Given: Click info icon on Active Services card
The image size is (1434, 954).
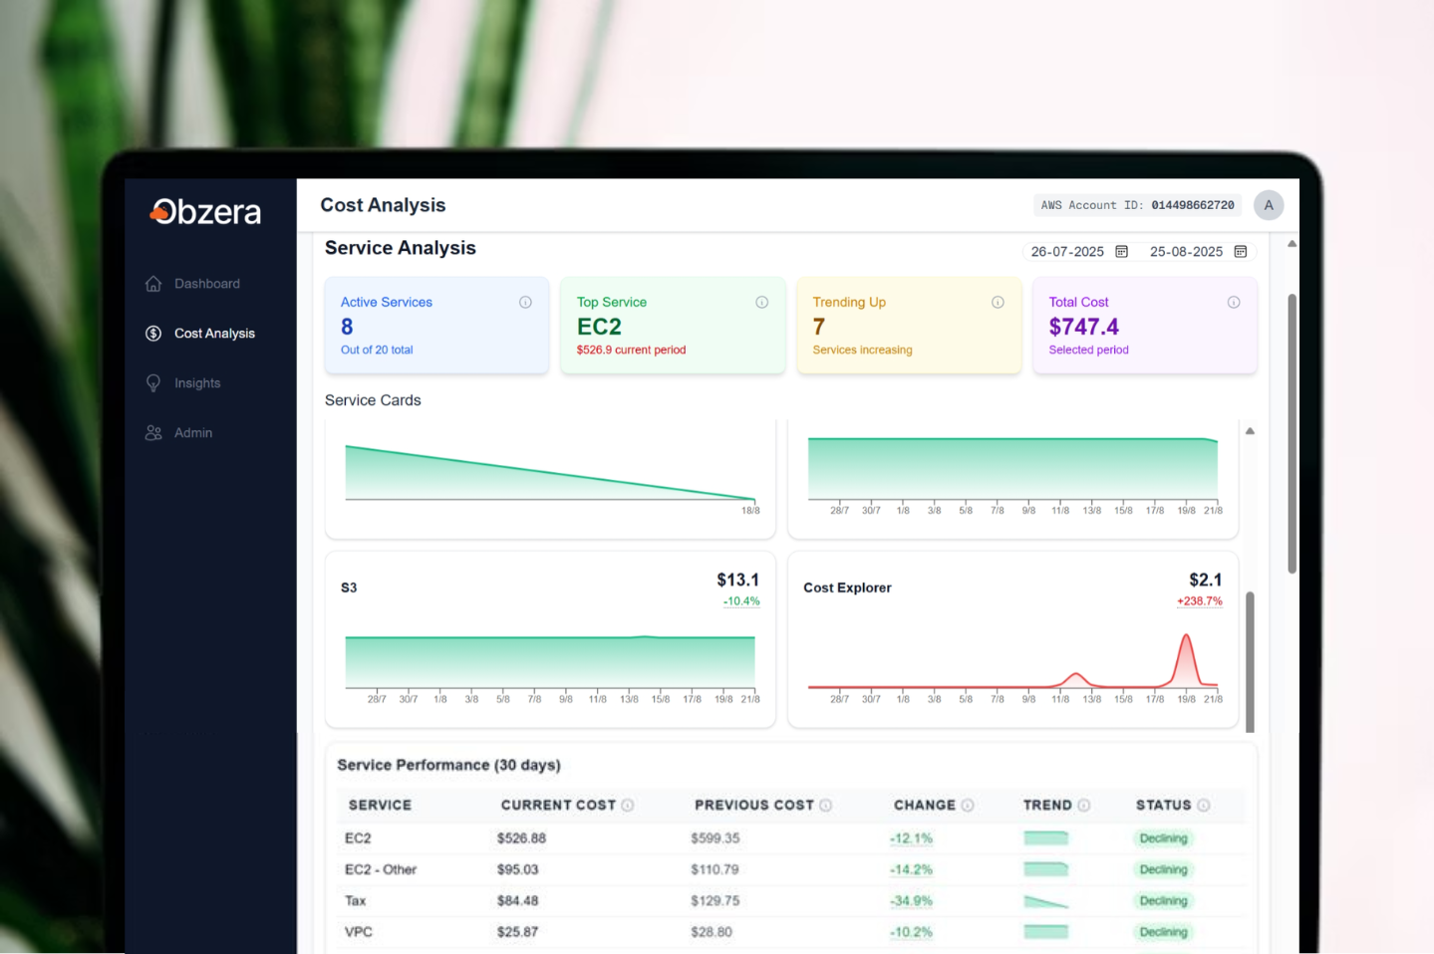Looking at the screenshot, I should (525, 303).
